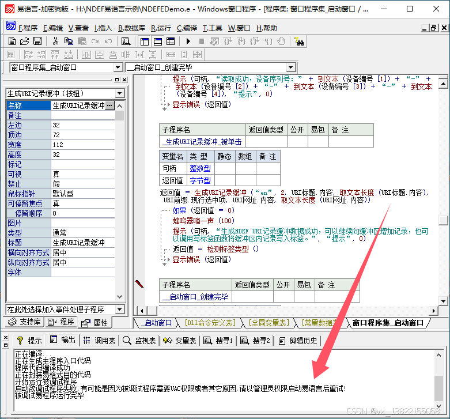Screen dimensions: 450x419
Task: Open help search binoculars icon
Action: pos(299,41)
